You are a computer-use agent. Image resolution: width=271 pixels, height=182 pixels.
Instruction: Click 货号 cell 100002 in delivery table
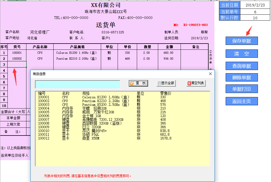(x=17, y=59)
